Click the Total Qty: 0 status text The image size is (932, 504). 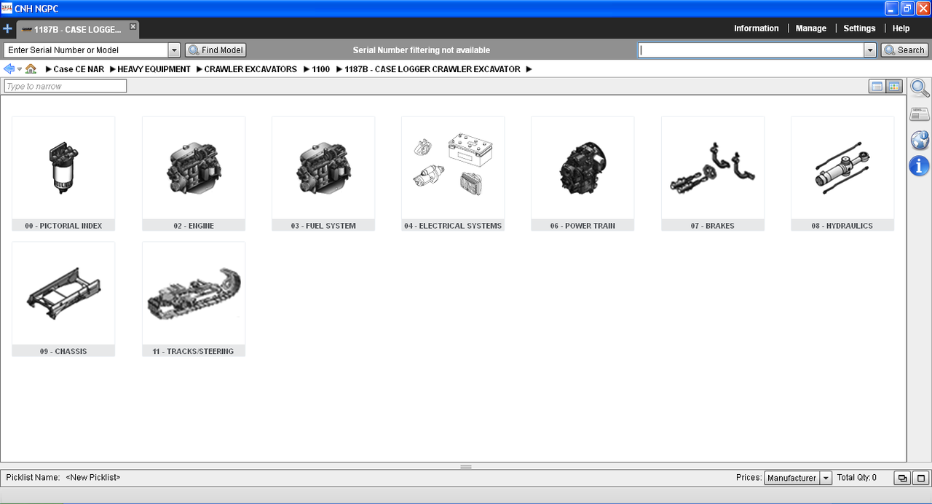tap(857, 478)
